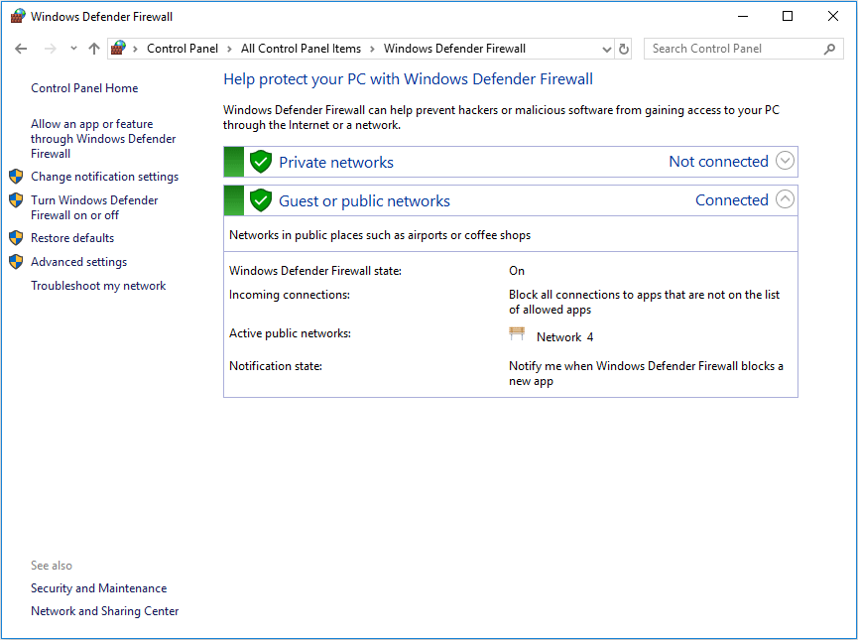
Task: Expand chevron after All Control Panel Items
Action: pos(372,49)
